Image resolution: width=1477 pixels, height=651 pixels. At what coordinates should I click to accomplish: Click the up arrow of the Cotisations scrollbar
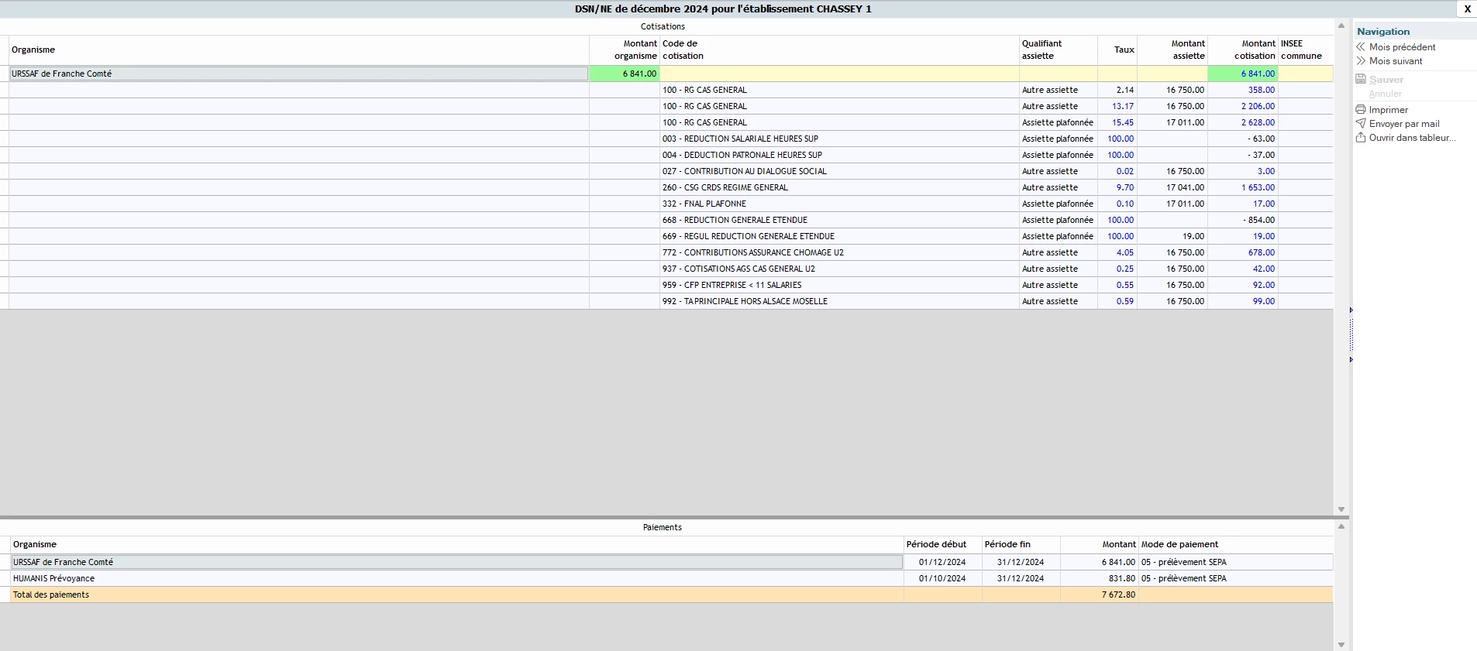point(1341,26)
